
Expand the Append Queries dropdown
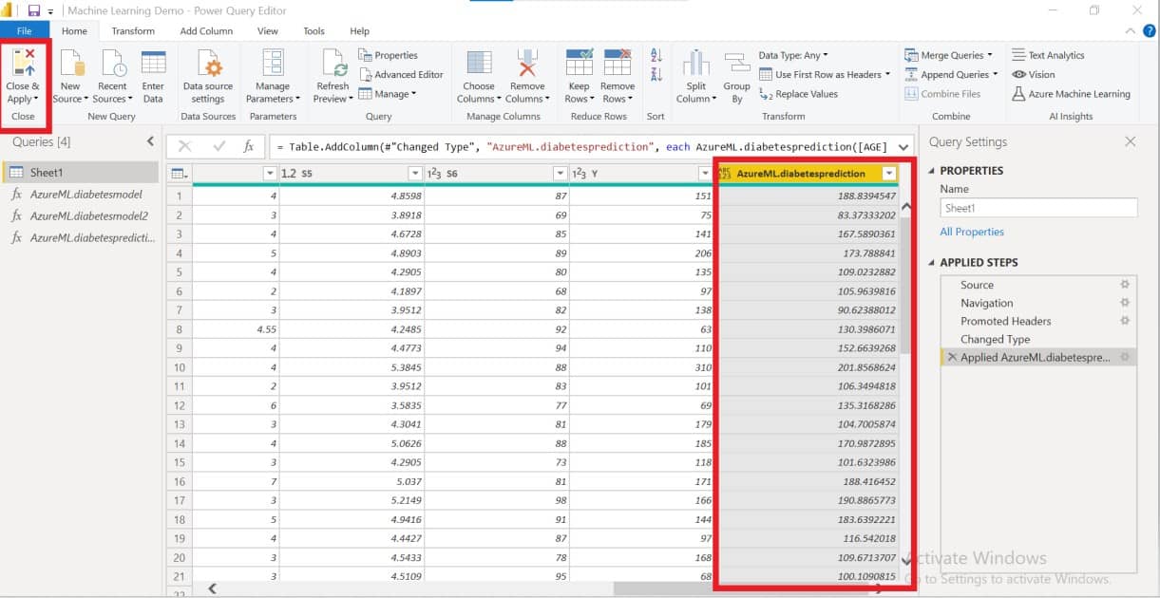(x=995, y=74)
